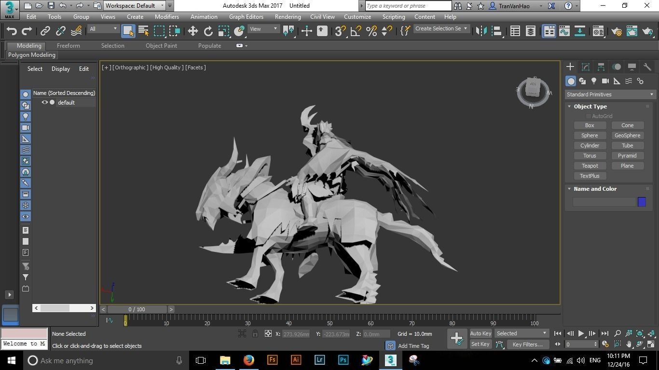Select the Cameras category icon
The height and width of the screenshot is (370, 659).
tap(605, 81)
